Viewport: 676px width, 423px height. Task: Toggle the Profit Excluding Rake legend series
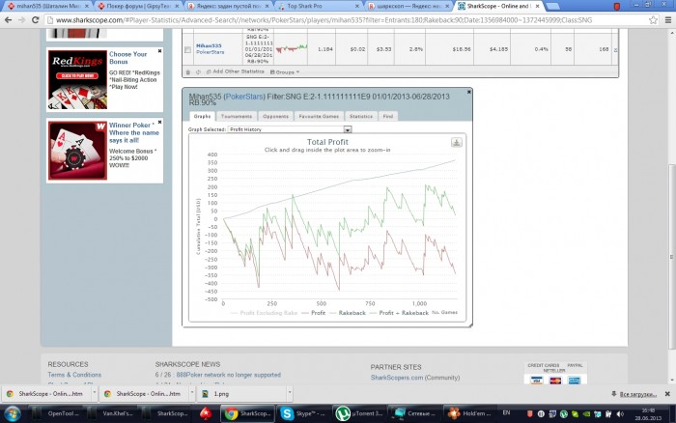[x=264, y=313]
